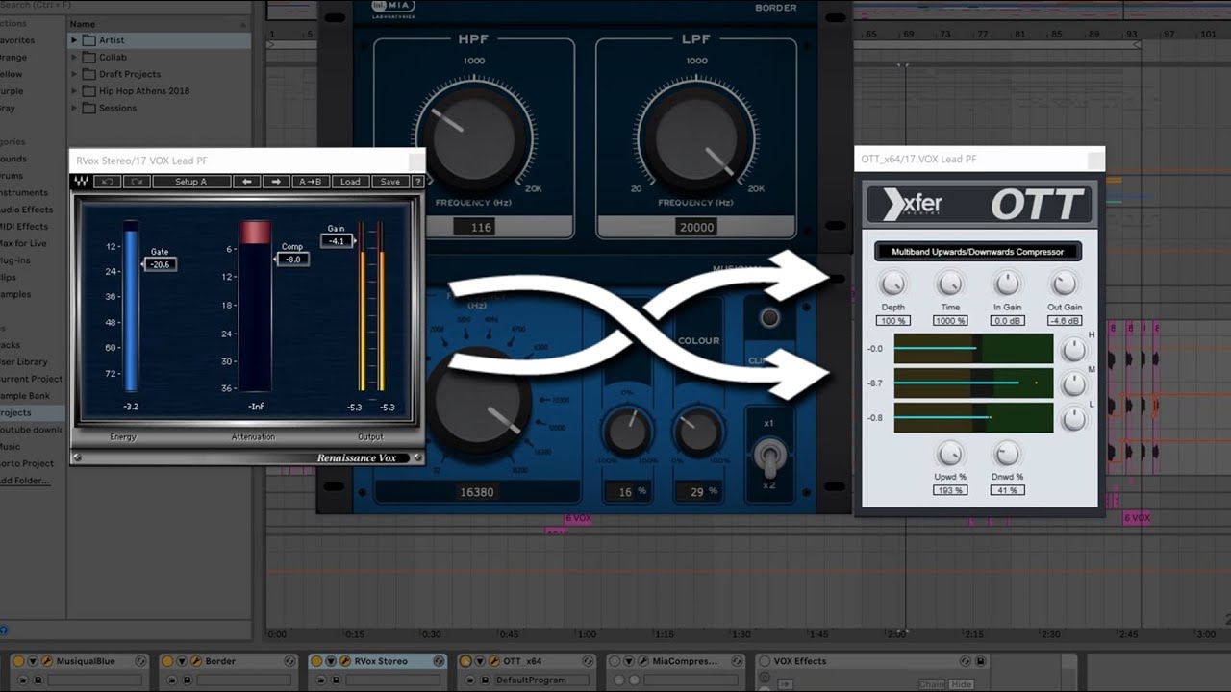This screenshot has height=692, width=1231.
Task: Flip the x1/x2 toggle switch
Action: pyautogui.click(x=769, y=456)
